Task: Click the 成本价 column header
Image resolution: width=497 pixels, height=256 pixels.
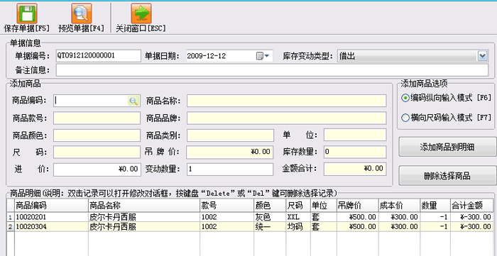Action: pos(399,206)
